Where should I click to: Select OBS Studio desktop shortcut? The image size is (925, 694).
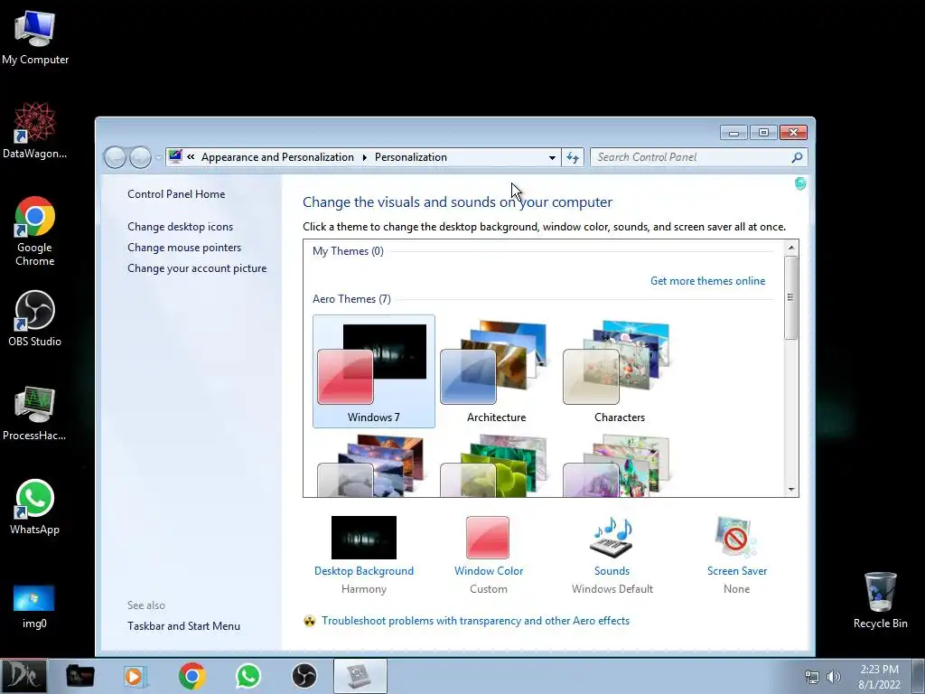pyautogui.click(x=35, y=318)
